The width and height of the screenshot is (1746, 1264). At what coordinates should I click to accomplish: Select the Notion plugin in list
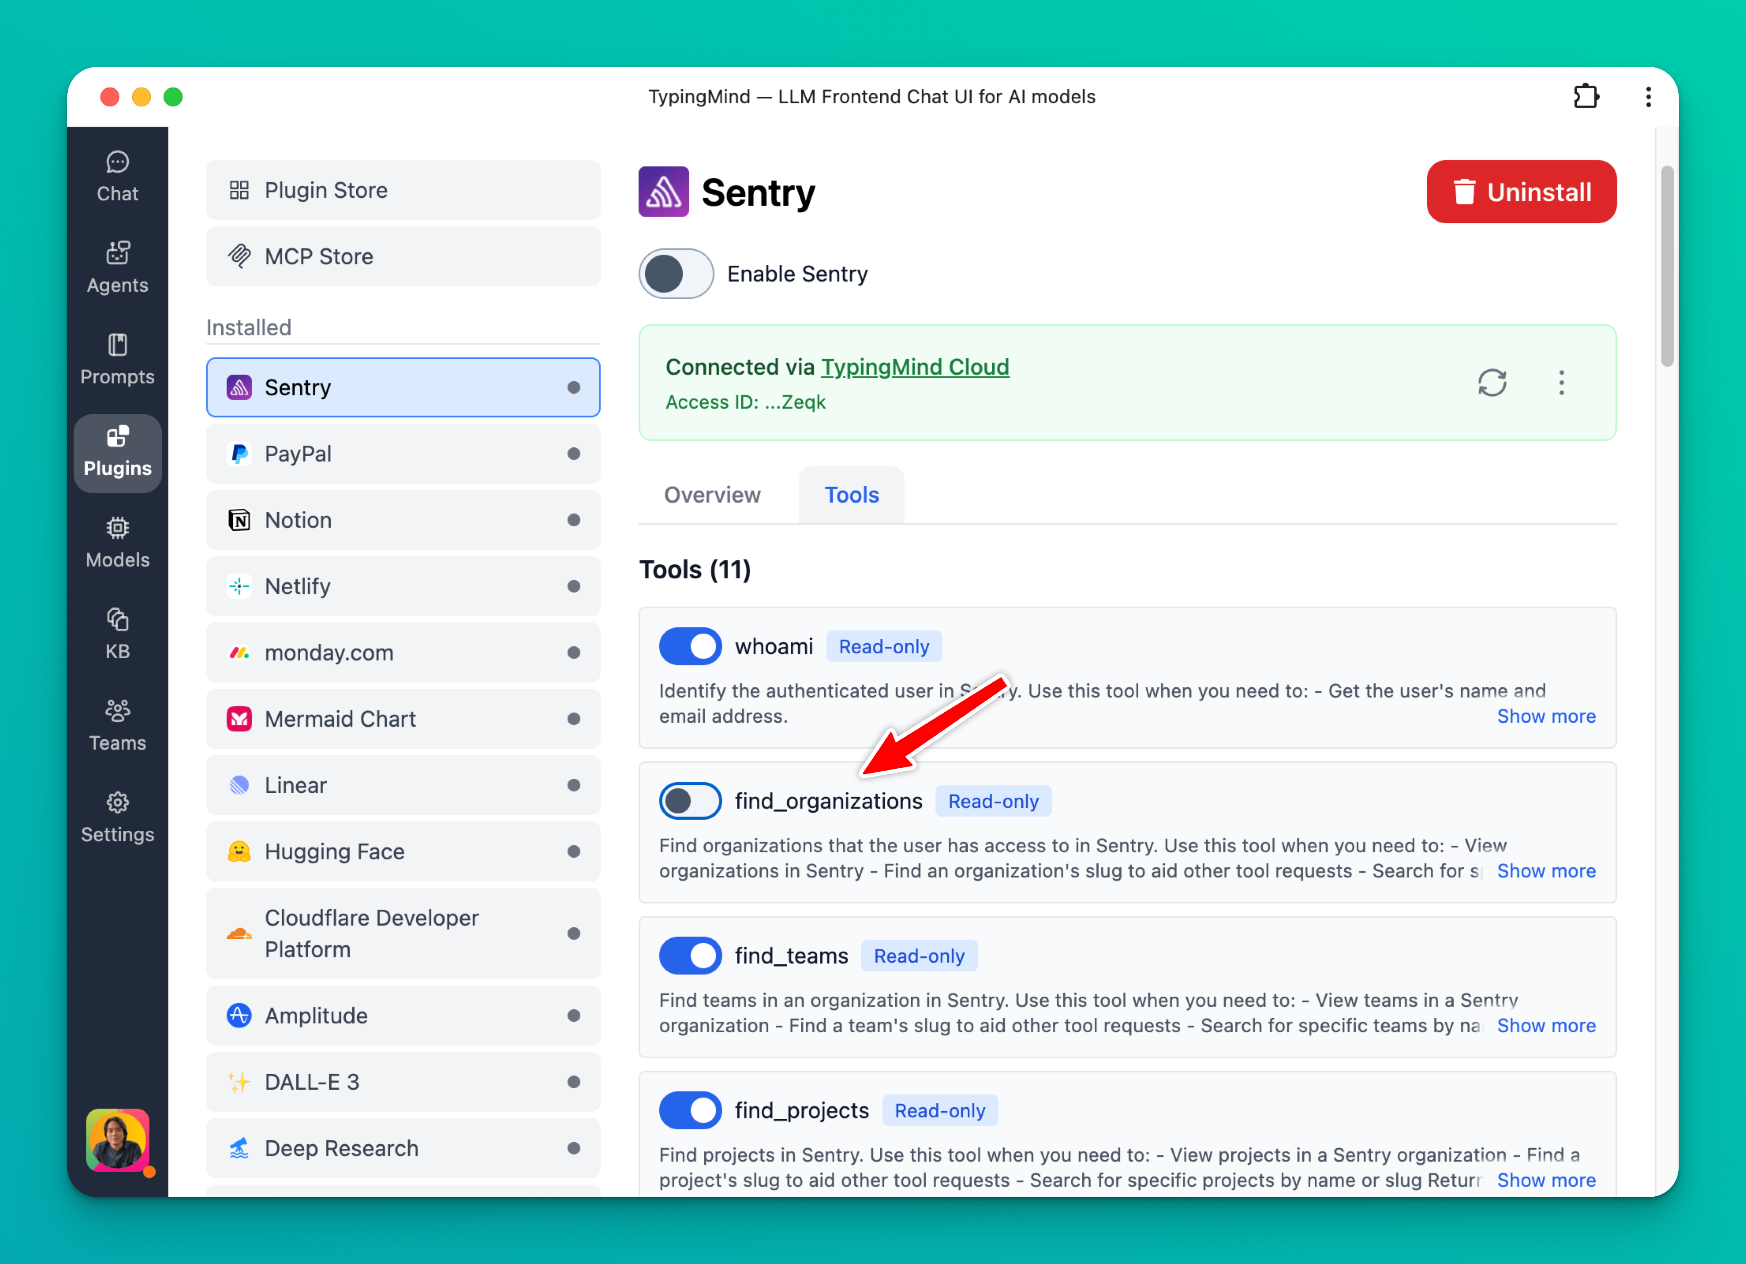click(x=403, y=520)
